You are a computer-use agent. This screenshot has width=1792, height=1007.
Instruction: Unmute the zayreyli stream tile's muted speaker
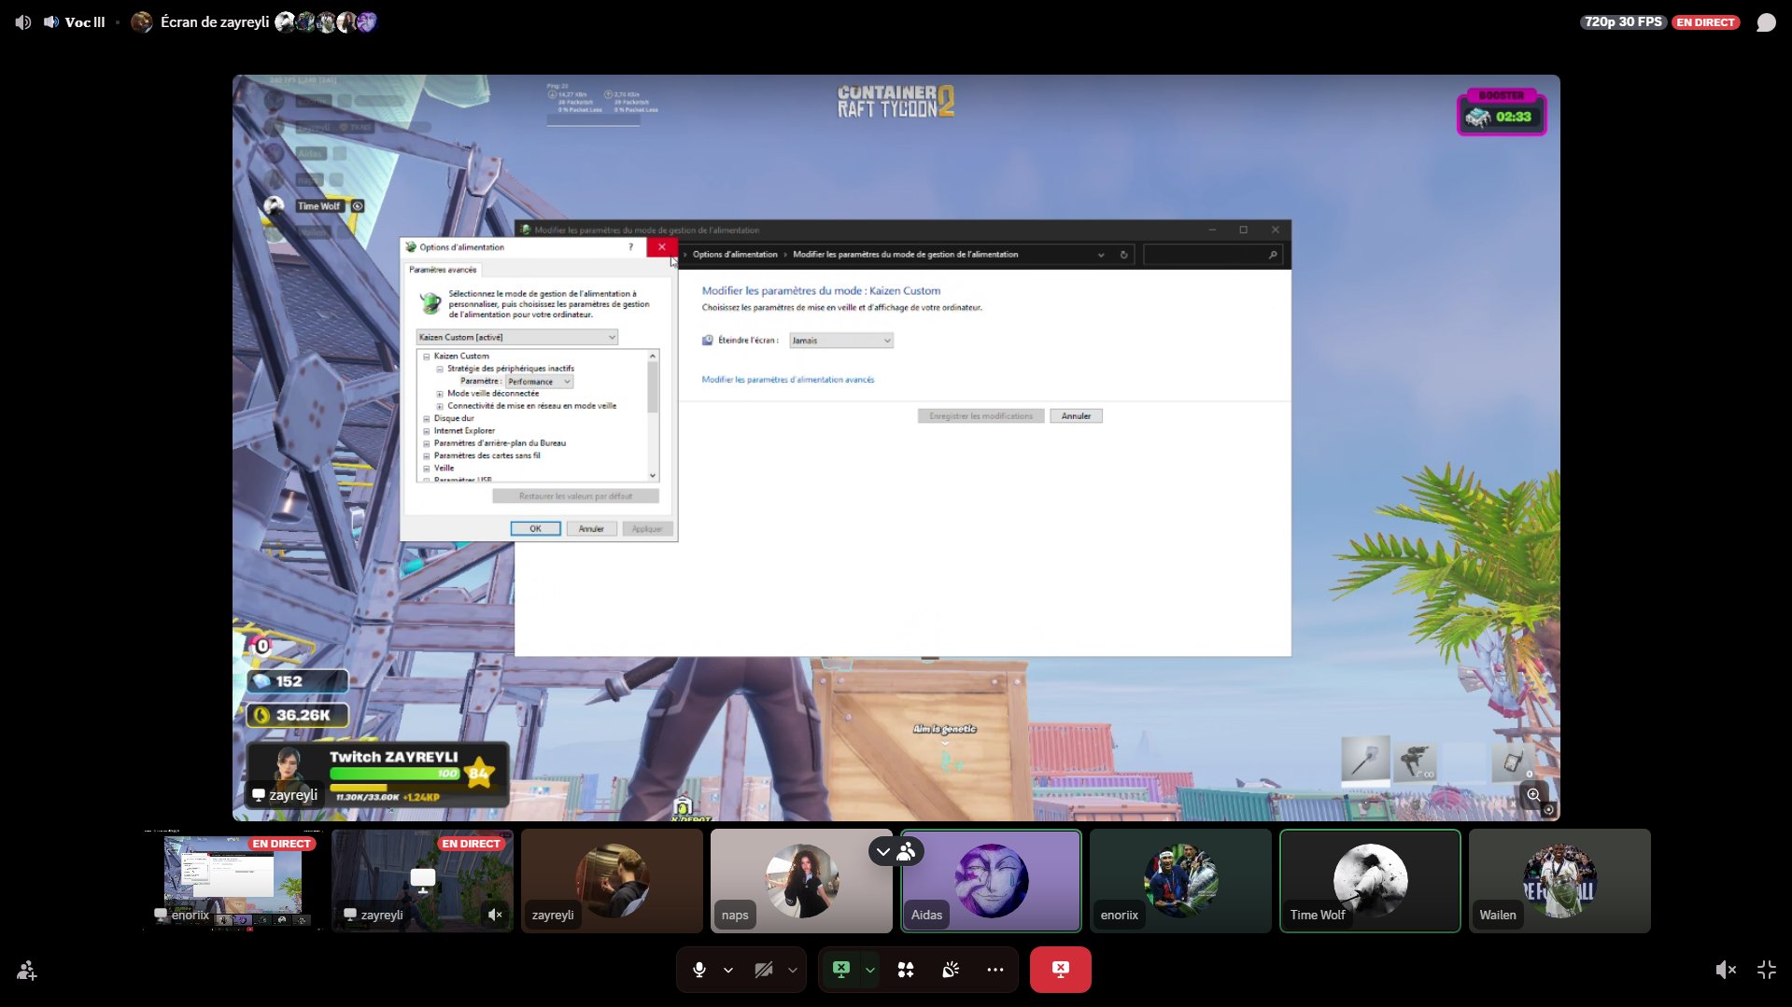pyautogui.click(x=495, y=915)
